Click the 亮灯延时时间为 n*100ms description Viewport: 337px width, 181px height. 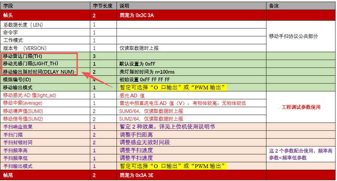tap(147, 72)
